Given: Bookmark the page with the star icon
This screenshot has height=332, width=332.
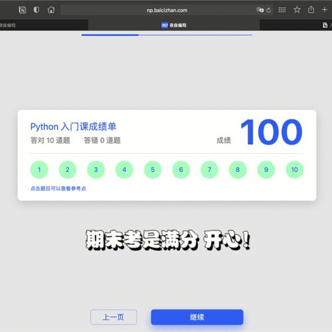Looking at the screenshot, I should pyautogui.click(x=297, y=10).
